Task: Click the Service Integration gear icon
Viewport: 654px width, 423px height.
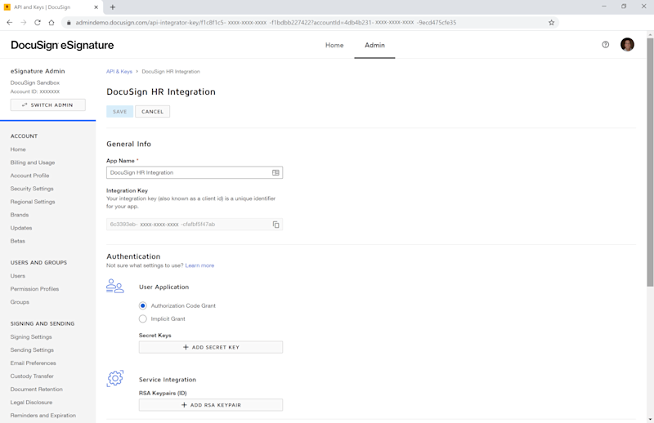Action: (115, 378)
